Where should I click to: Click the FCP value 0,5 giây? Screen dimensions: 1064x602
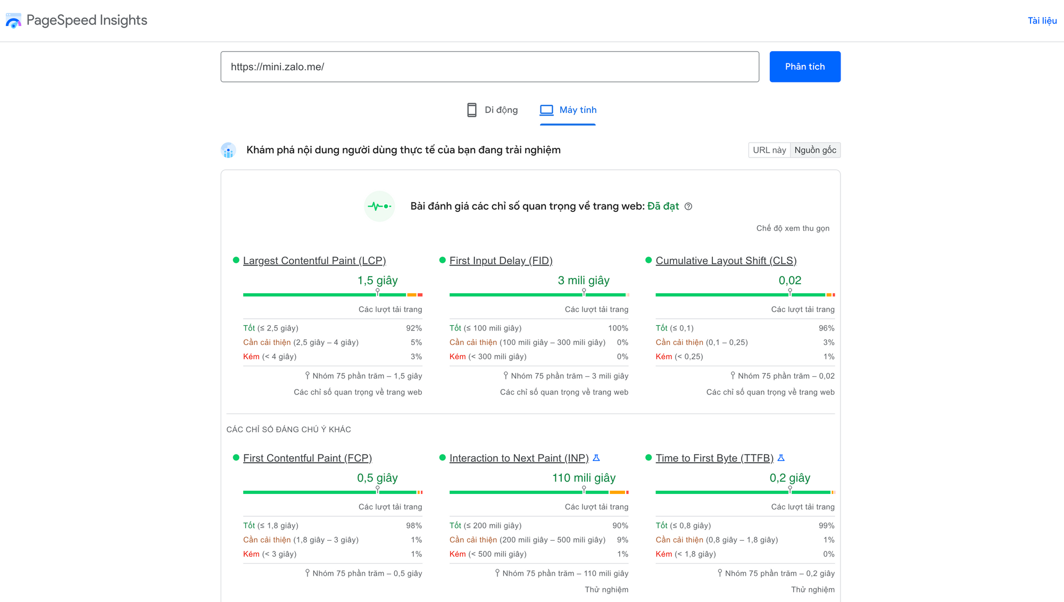click(x=378, y=477)
